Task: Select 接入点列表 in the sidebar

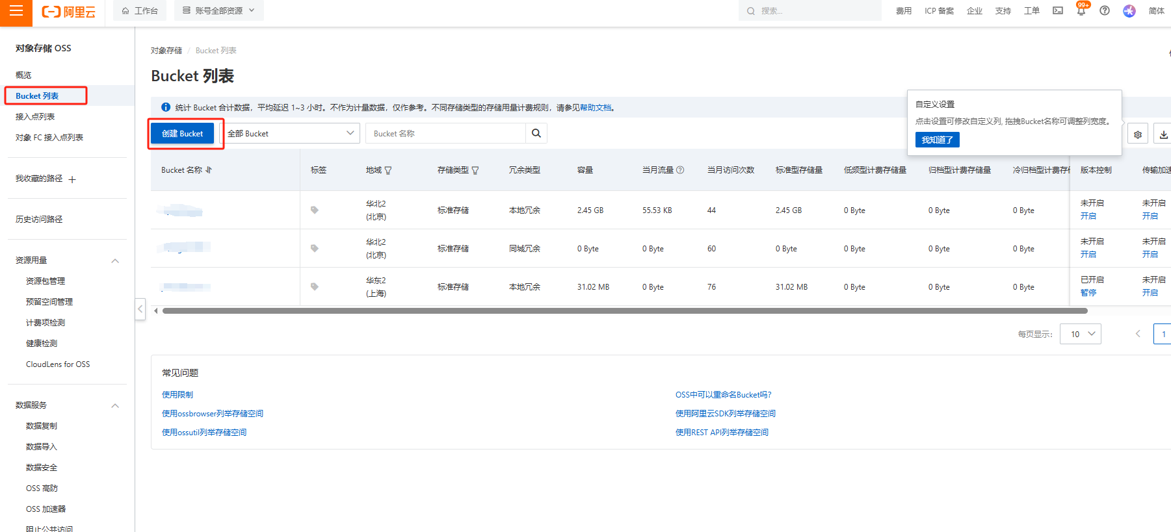Action: point(35,117)
